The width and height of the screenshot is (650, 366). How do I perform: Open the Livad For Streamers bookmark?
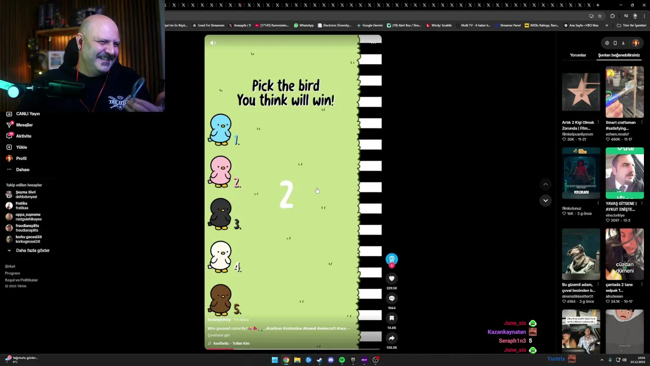point(208,25)
